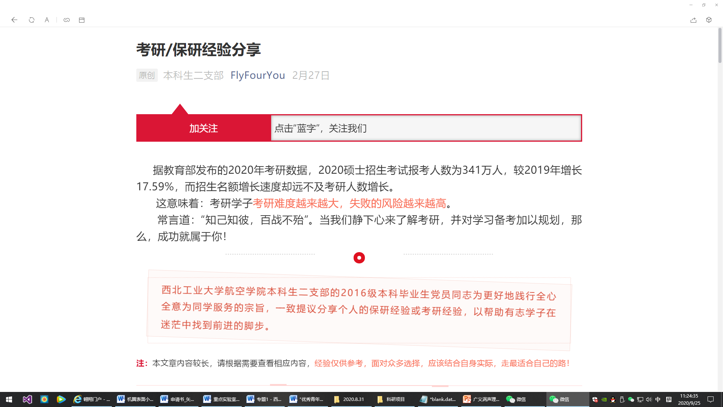This screenshot has width=723, height=407.
Task: Click the vertical scrollbar thumb
Action: [x=720, y=45]
